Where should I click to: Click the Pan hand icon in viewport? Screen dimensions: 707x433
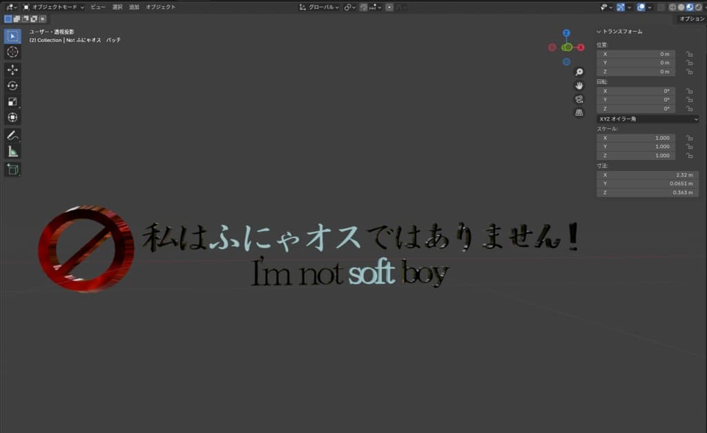tap(579, 85)
